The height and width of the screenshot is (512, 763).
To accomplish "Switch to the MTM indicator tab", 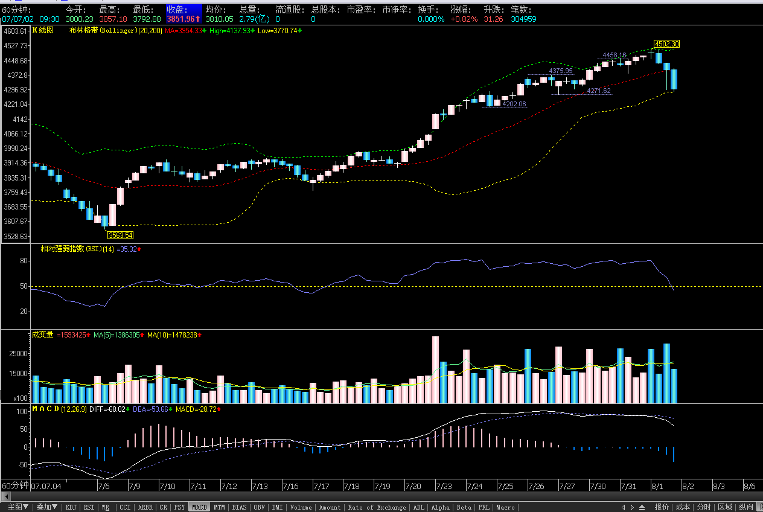I will [219, 508].
